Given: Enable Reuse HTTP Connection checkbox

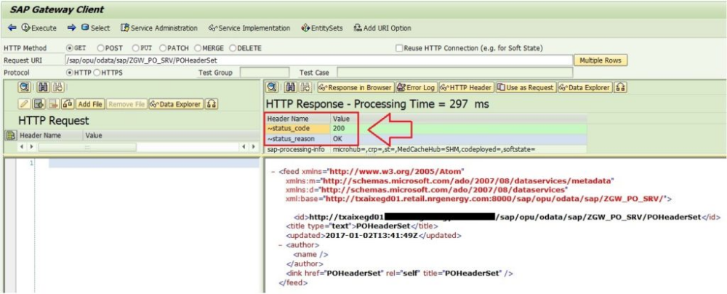Looking at the screenshot, I should point(398,48).
